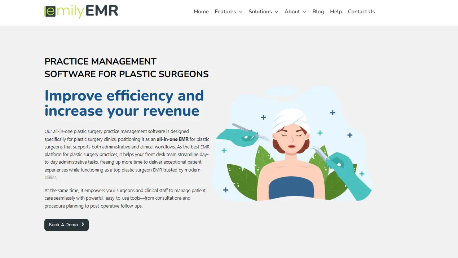Click the green 'e' logo mark

point(50,12)
